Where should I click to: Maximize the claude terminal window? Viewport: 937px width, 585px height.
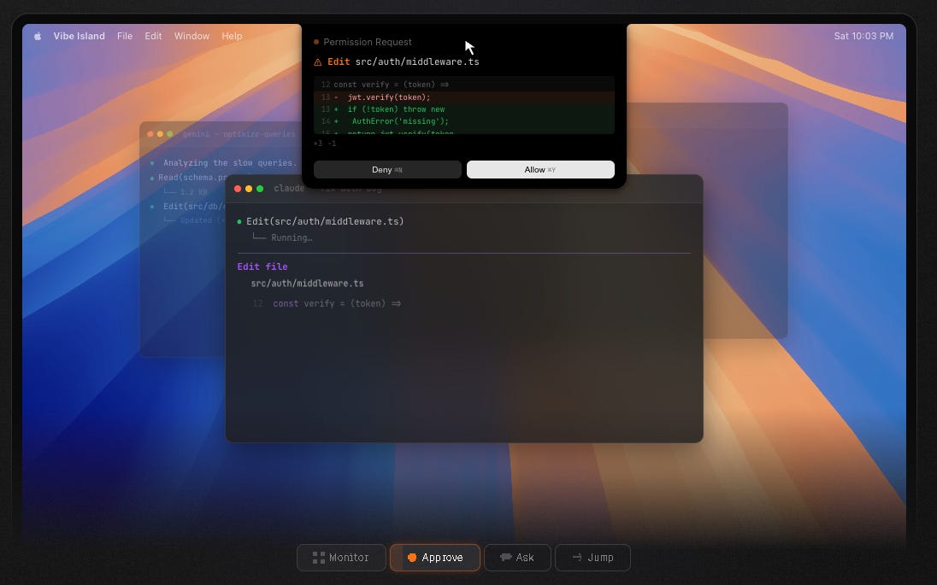260,189
